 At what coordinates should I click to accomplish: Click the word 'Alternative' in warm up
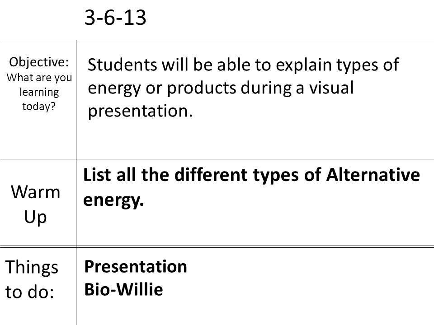click(x=373, y=175)
